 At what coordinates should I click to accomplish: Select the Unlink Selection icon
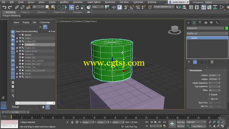(22, 7)
